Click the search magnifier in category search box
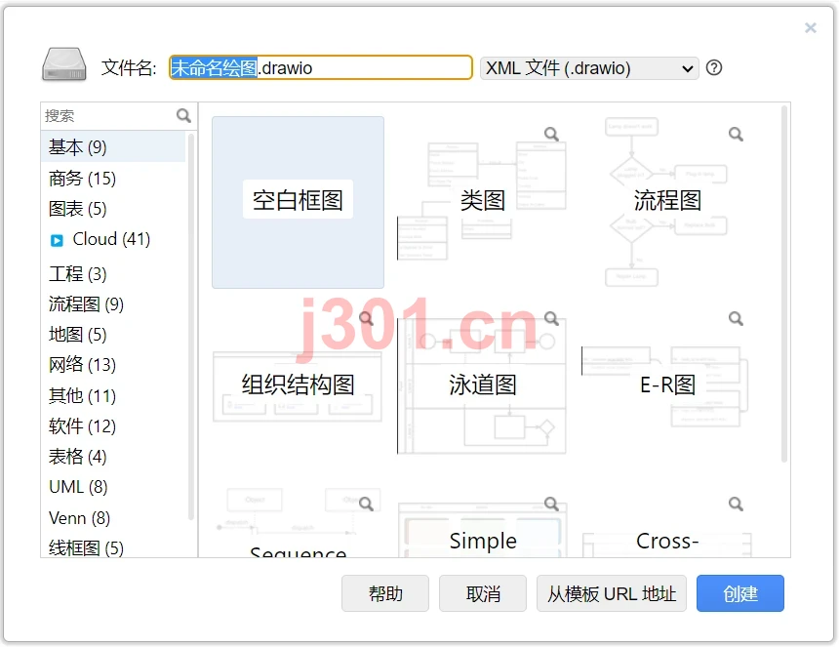This screenshot has width=839, height=647. point(183,115)
